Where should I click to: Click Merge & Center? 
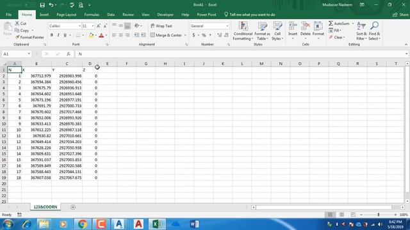coord(167,35)
